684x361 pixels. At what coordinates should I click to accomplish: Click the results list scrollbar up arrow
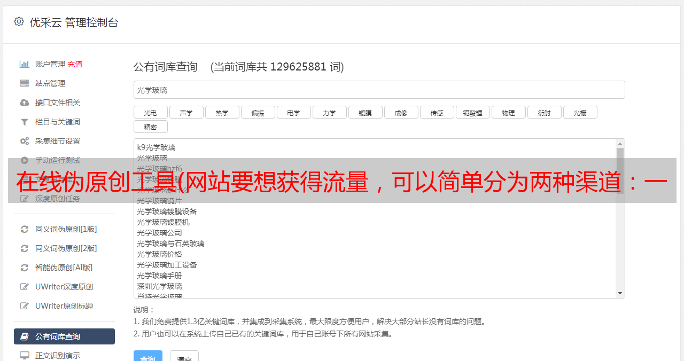pyautogui.click(x=620, y=144)
